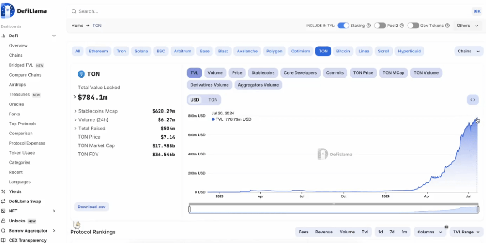Expand the Borrow Aggregator section

click(54, 231)
